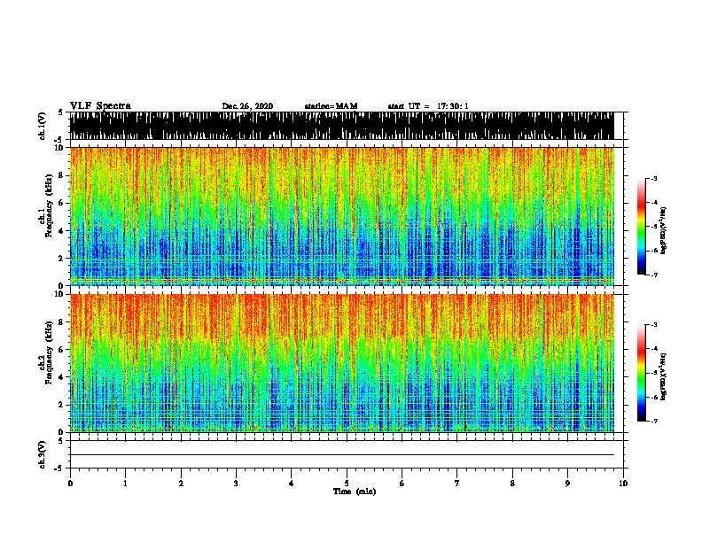
Task: Click the -5 tick of ch.1(V) waveform axis
Action: click(59, 140)
